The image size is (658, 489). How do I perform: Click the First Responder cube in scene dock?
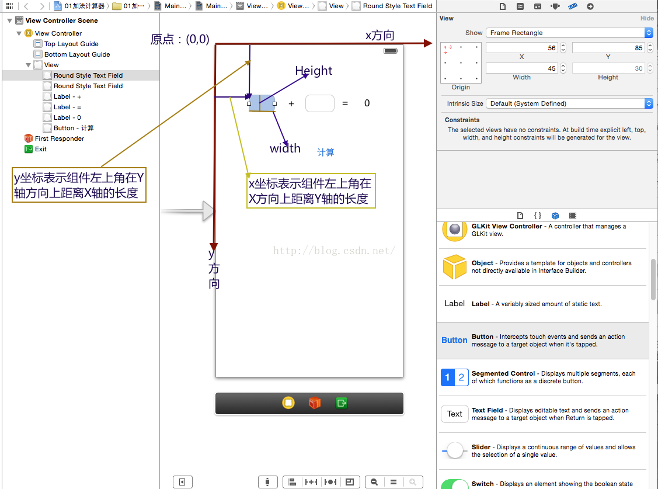[315, 403]
